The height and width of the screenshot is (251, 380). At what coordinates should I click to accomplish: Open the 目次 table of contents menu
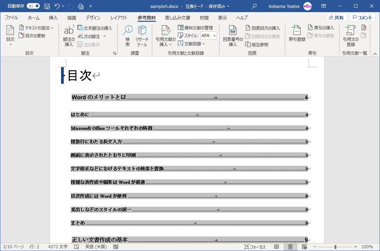10,36
